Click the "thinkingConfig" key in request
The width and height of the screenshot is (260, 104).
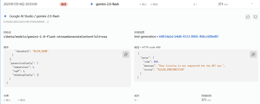coord(24,75)
